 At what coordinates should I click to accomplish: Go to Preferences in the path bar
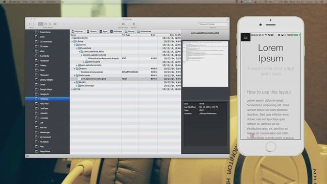pyautogui.click(x=144, y=31)
